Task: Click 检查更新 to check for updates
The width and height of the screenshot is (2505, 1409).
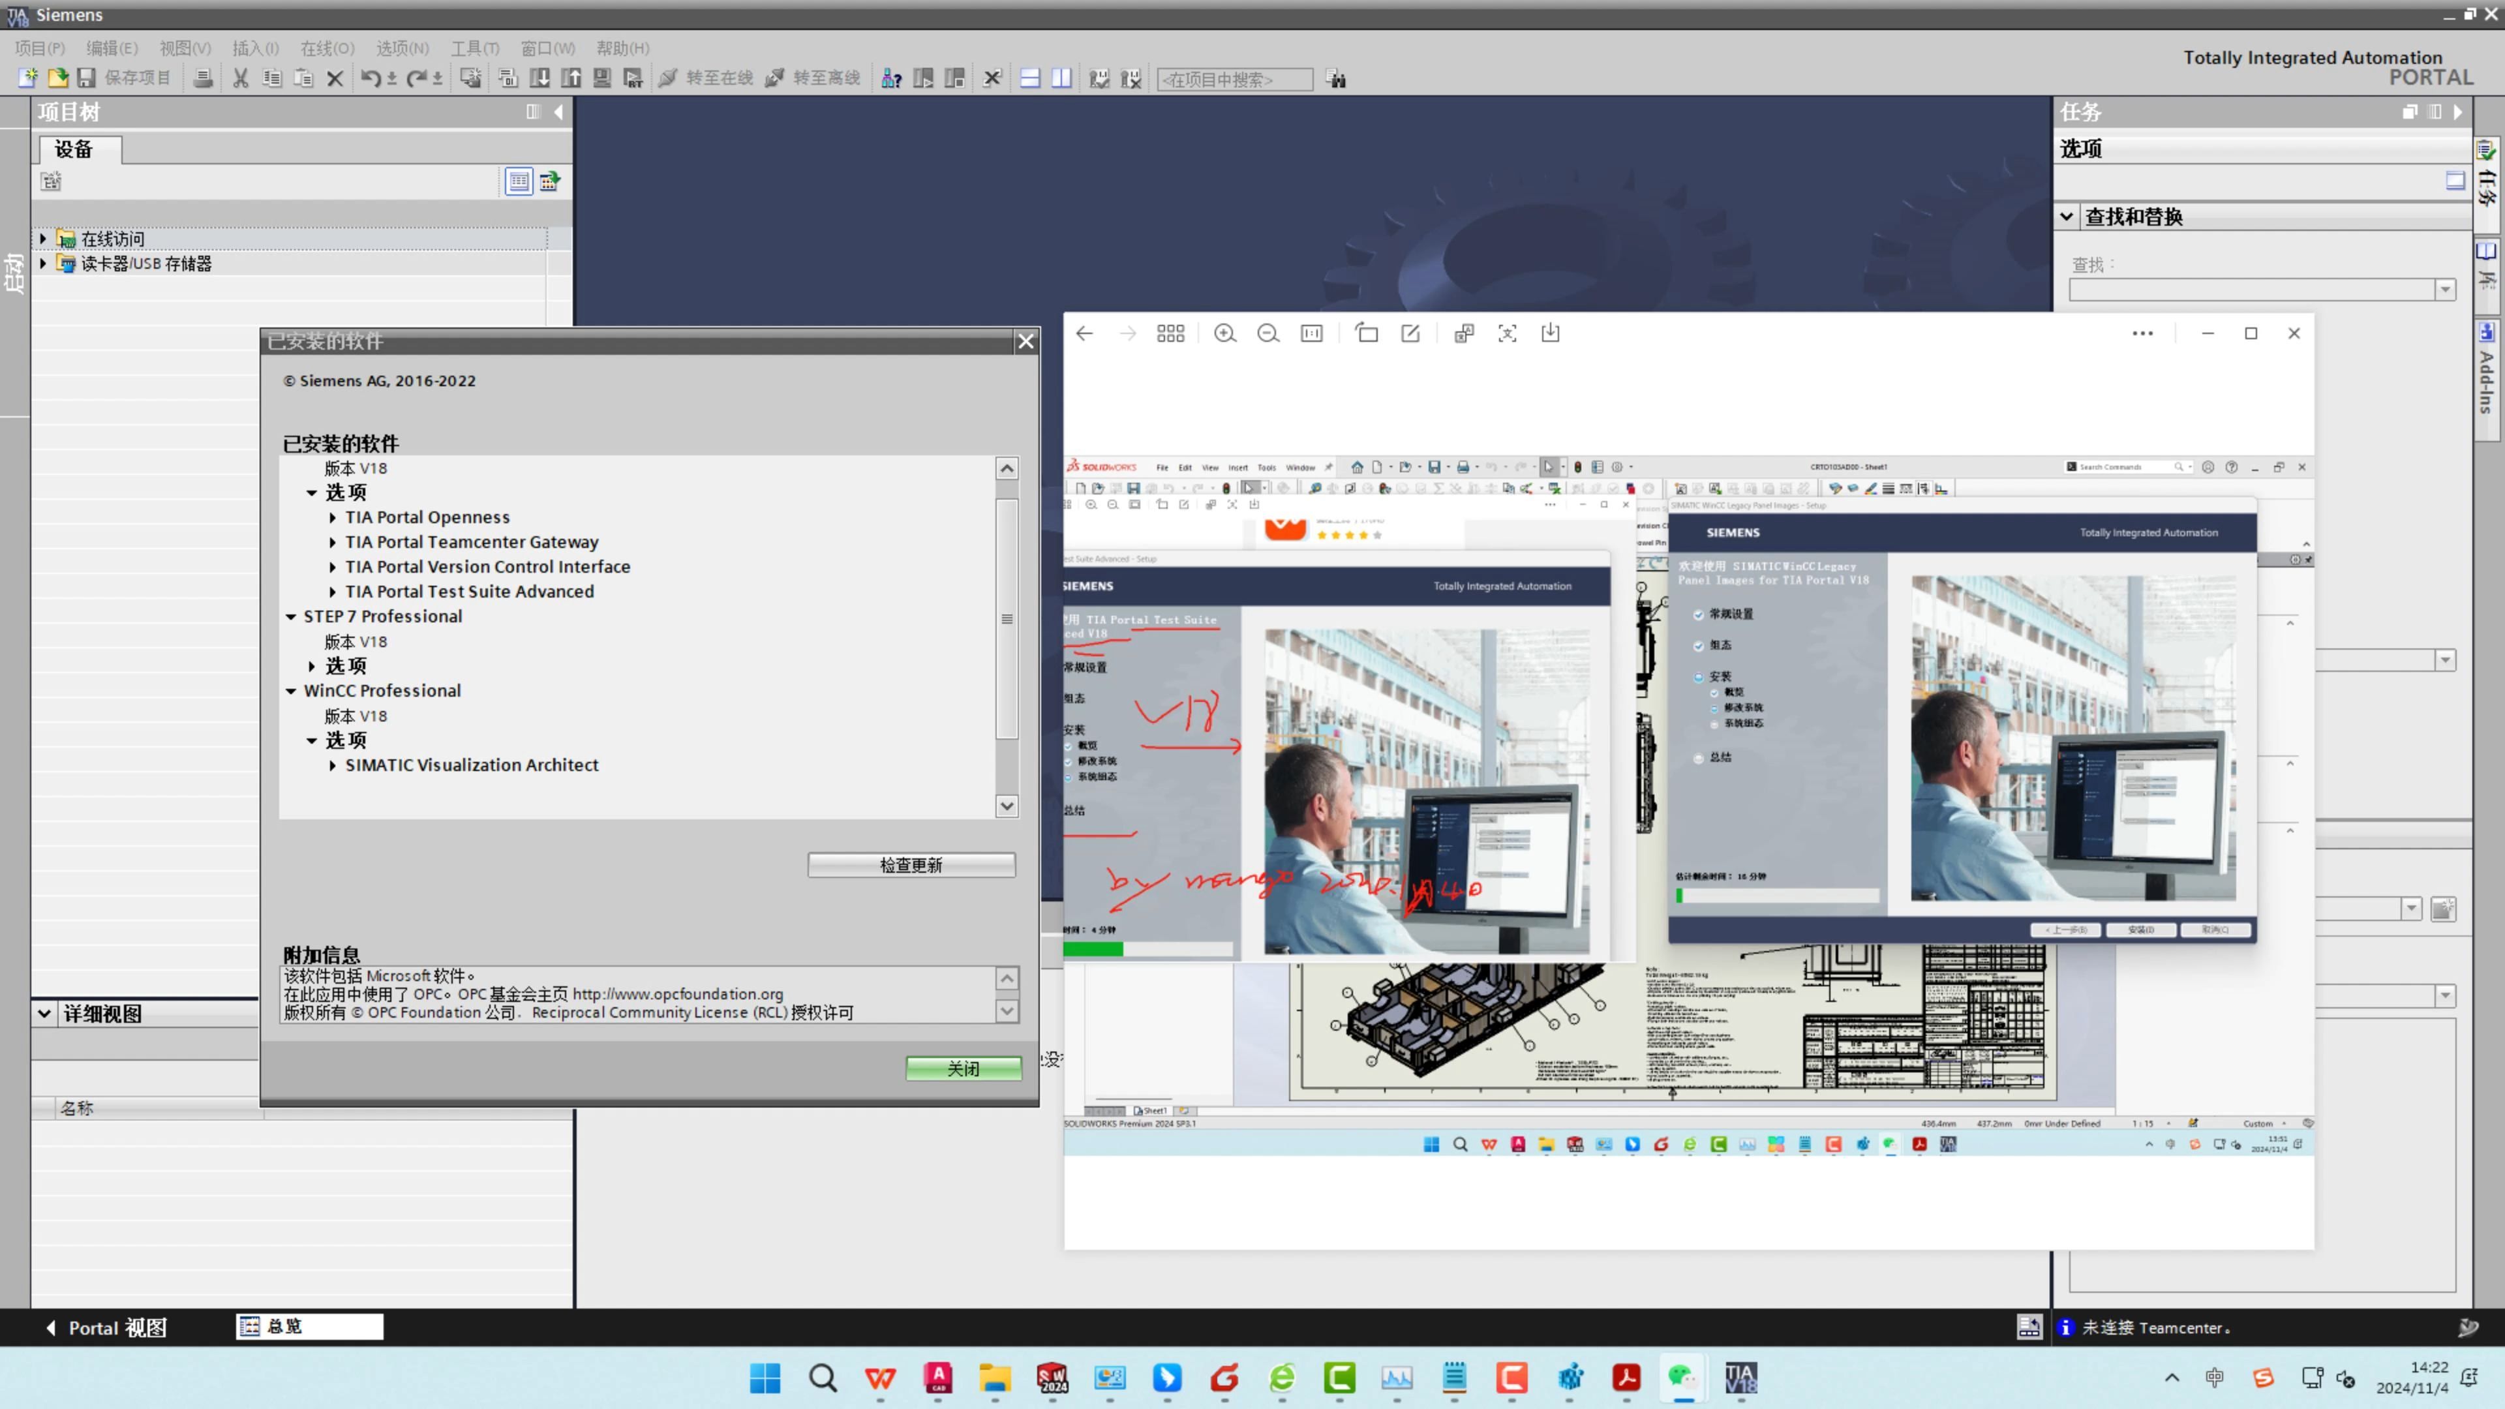Action: click(912, 864)
